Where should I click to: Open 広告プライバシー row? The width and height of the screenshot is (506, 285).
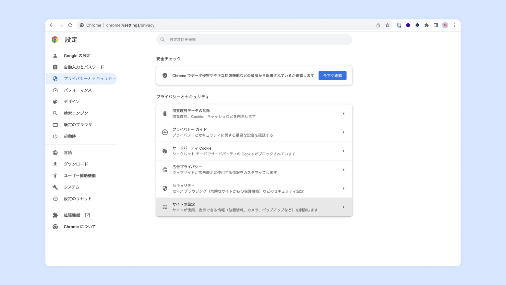254,170
